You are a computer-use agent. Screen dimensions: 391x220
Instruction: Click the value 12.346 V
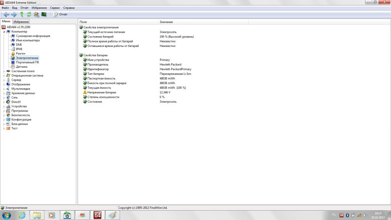(x=165, y=93)
